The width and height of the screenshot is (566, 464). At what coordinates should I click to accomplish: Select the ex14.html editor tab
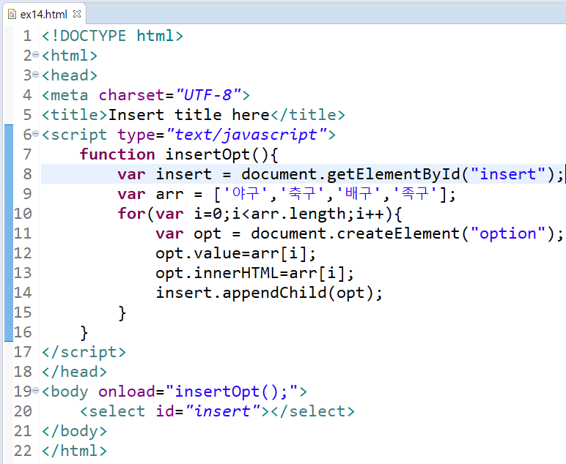click(44, 15)
